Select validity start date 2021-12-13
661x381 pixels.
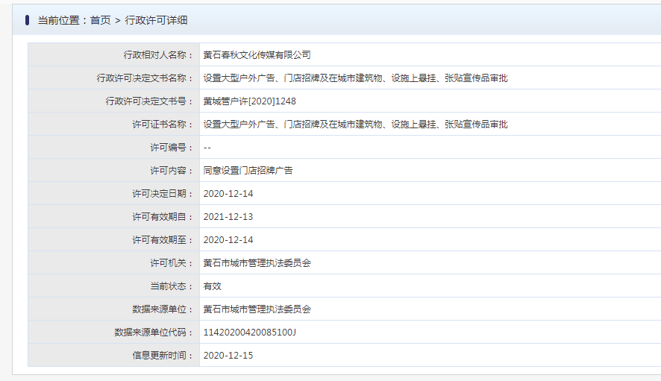click(228, 217)
